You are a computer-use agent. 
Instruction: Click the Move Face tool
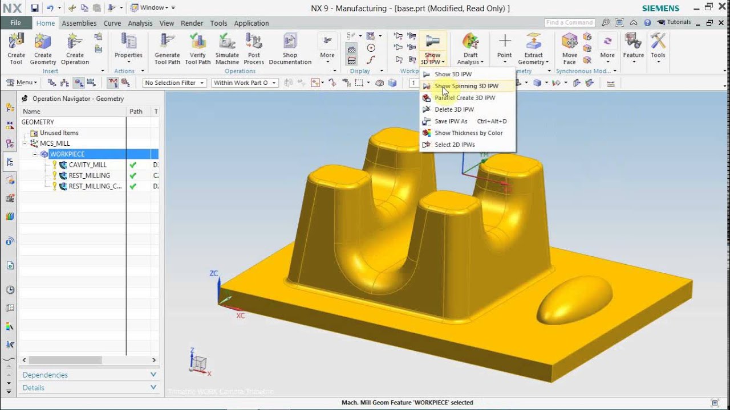click(570, 49)
